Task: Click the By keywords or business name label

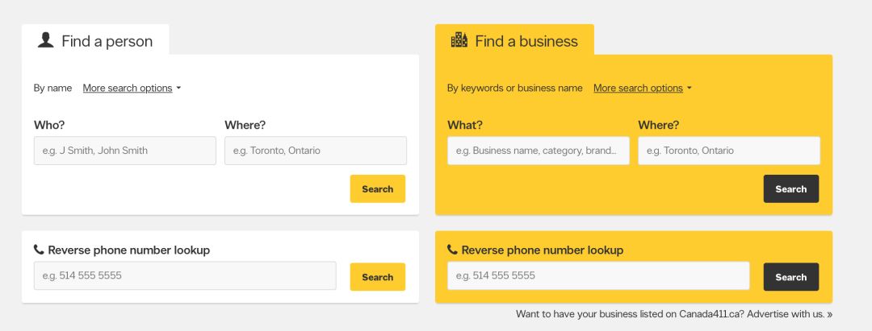Action: (x=515, y=88)
